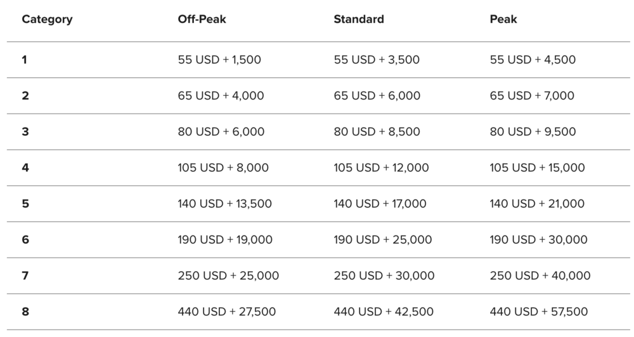Select the 440 USD + 42,500 cell

pyautogui.click(x=384, y=312)
